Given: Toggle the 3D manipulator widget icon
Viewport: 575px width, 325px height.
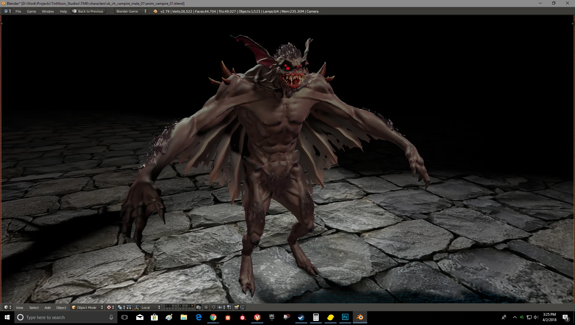Looking at the screenshot, I should [x=137, y=307].
